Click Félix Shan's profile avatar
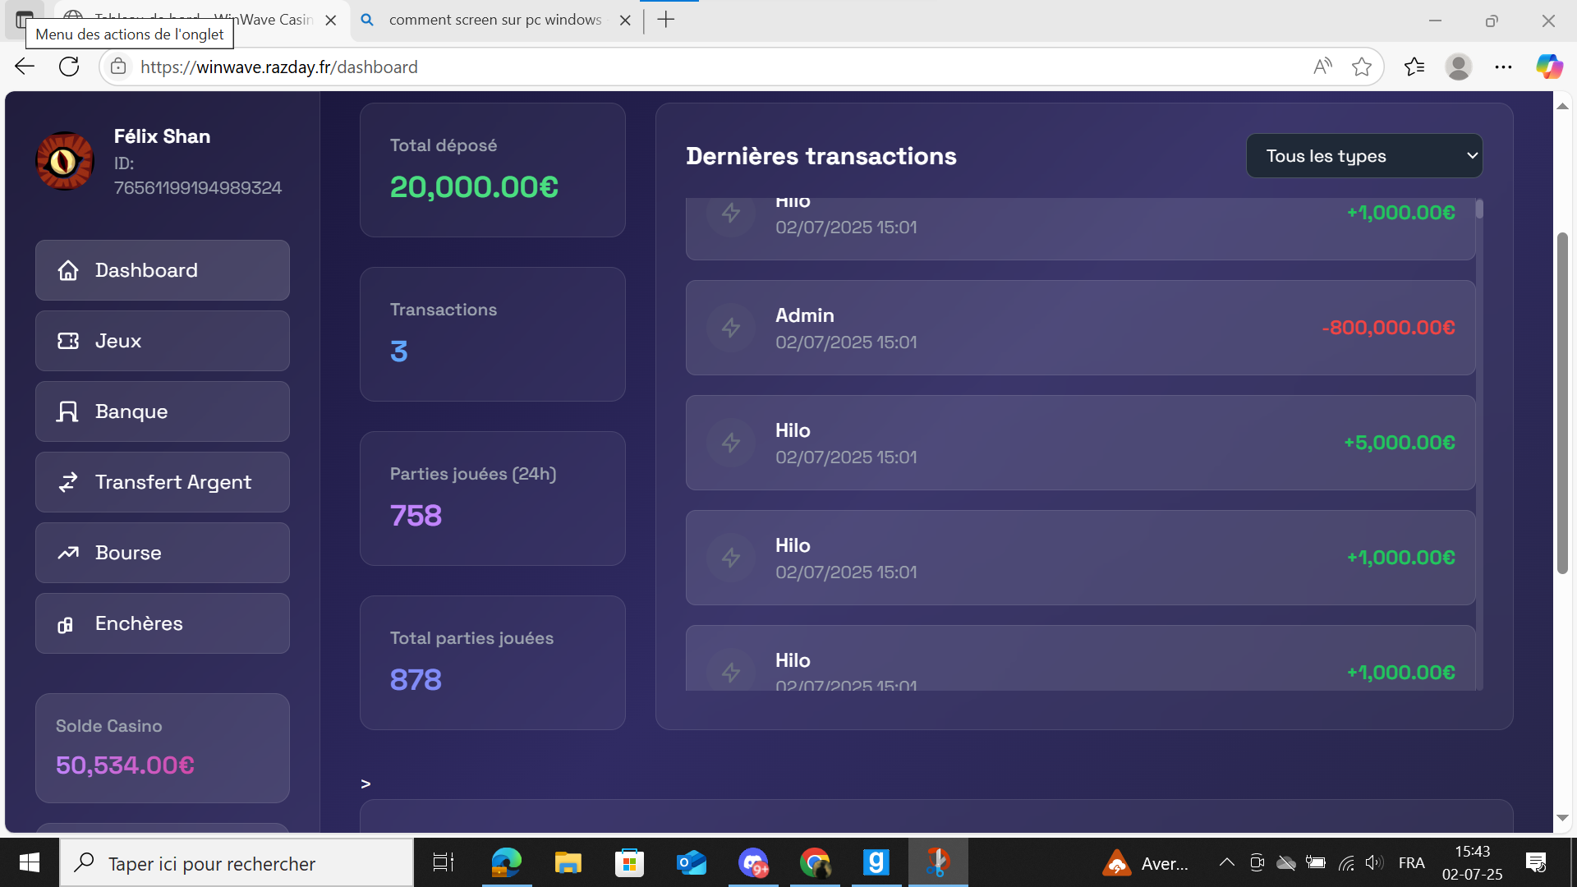This screenshot has width=1577, height=887. pyautogui.click(x=65, y=161)
